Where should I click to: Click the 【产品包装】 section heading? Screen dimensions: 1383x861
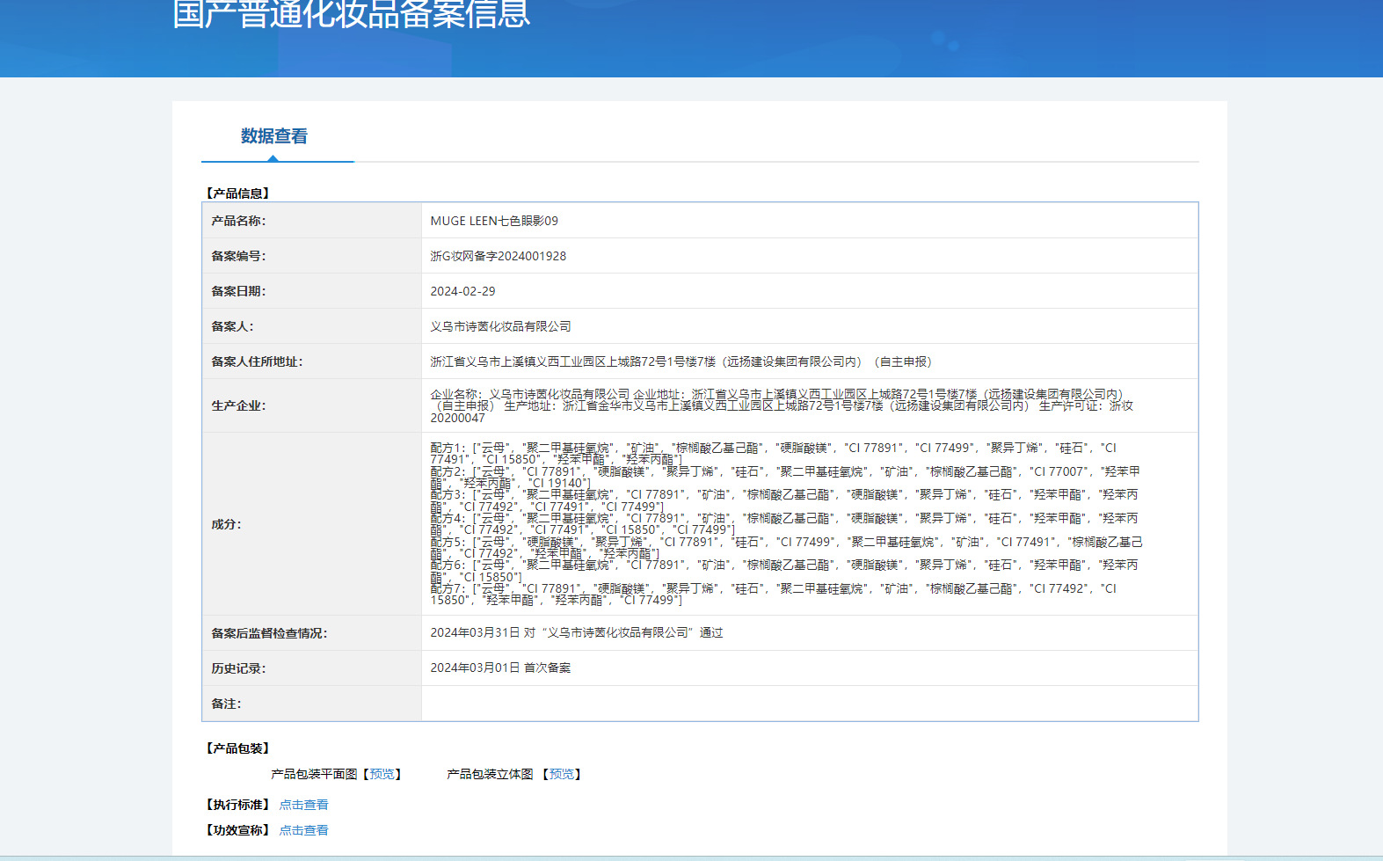click(237, 748)
